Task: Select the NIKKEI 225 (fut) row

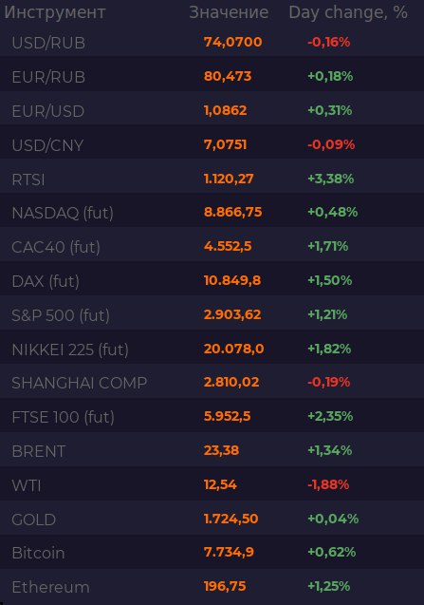Action: [212, 350]
